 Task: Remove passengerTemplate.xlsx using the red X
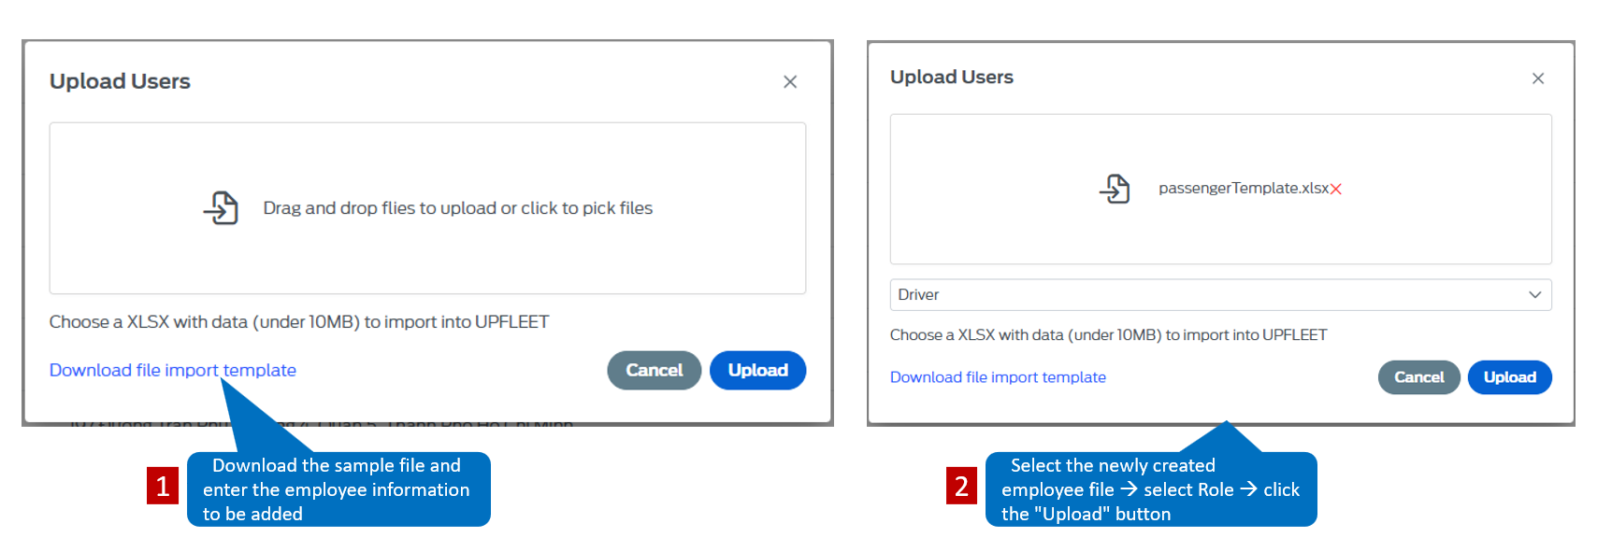[x=1336, y=189]
